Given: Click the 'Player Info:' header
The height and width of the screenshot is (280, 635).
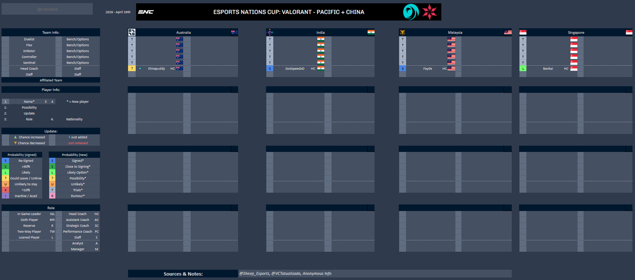Looking at the screenshot, I should 51,89.
